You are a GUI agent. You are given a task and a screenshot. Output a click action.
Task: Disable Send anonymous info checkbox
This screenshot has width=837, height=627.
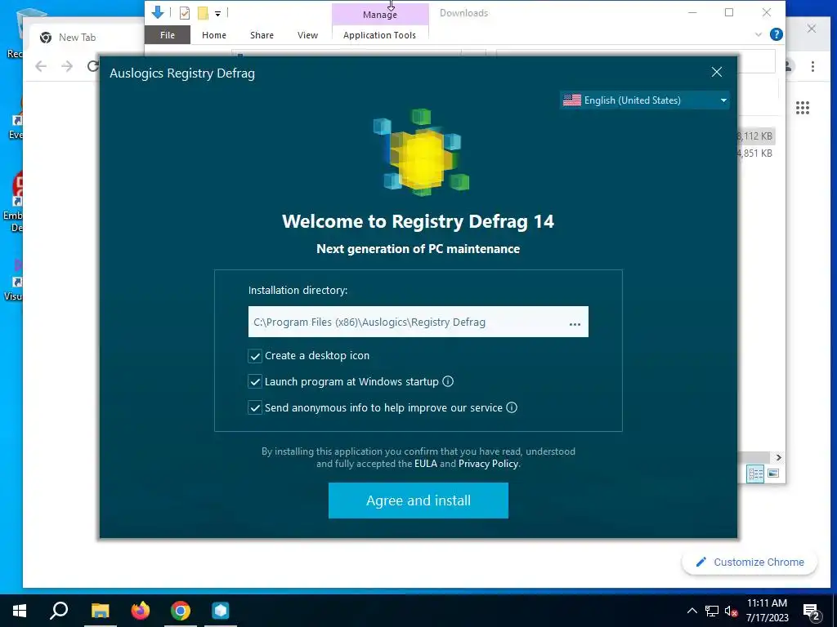(255, 408)
